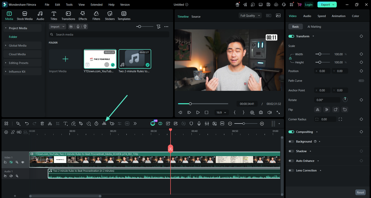
Task: Open the Effects tab
Action: [x=83, y=16]
